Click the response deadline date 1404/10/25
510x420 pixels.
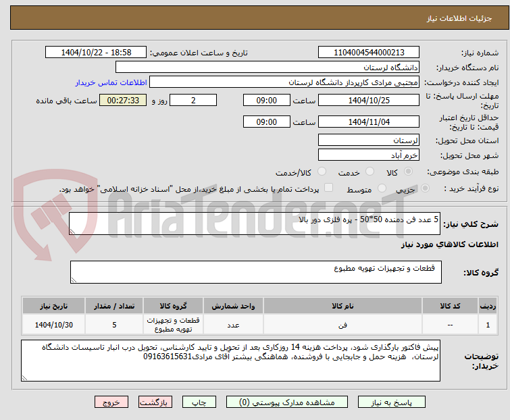click(x=369, y=100)
